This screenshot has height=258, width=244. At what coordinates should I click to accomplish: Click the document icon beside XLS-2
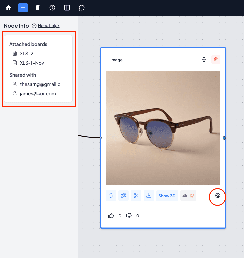pyautogui.click(x=15, y=53)
